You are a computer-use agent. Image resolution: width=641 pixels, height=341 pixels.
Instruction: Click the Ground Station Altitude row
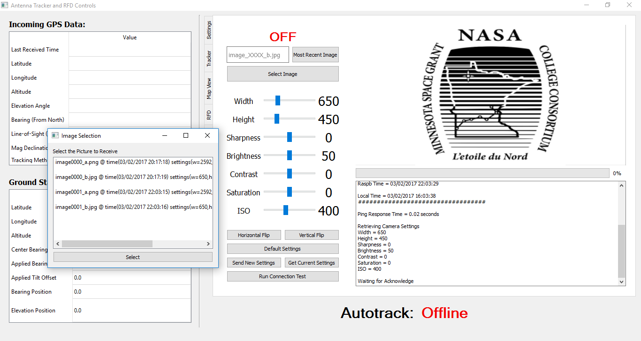[x=29, y=236]
